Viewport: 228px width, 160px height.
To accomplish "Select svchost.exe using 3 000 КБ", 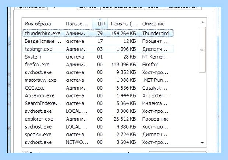I will pos(98,111).
